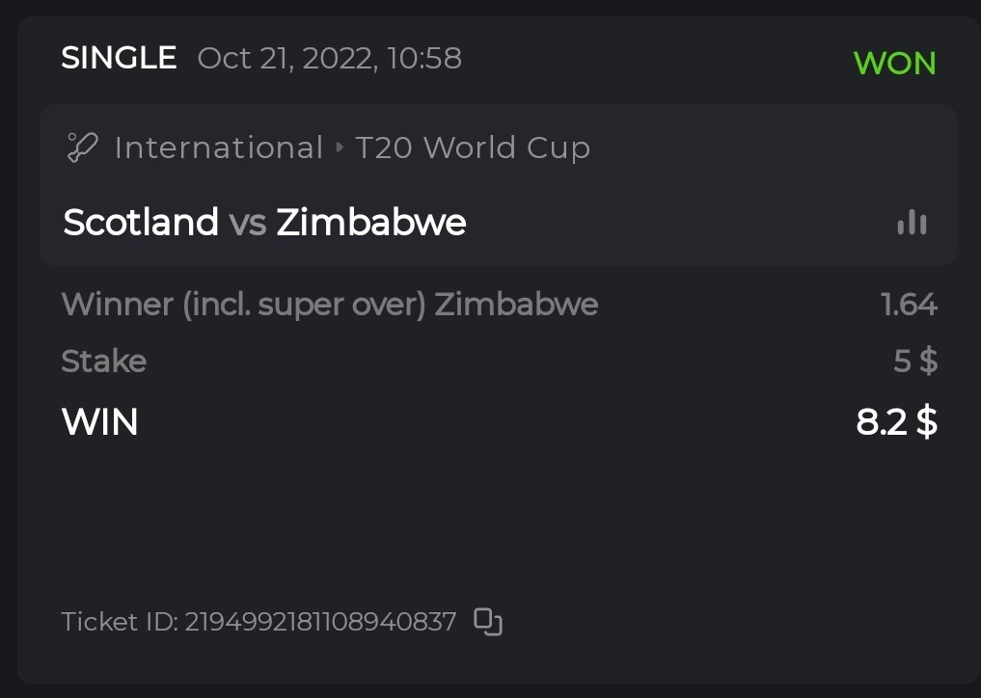Click the green WON status label
The width and height of the screenshot is (981, 698).
[894, 64]
